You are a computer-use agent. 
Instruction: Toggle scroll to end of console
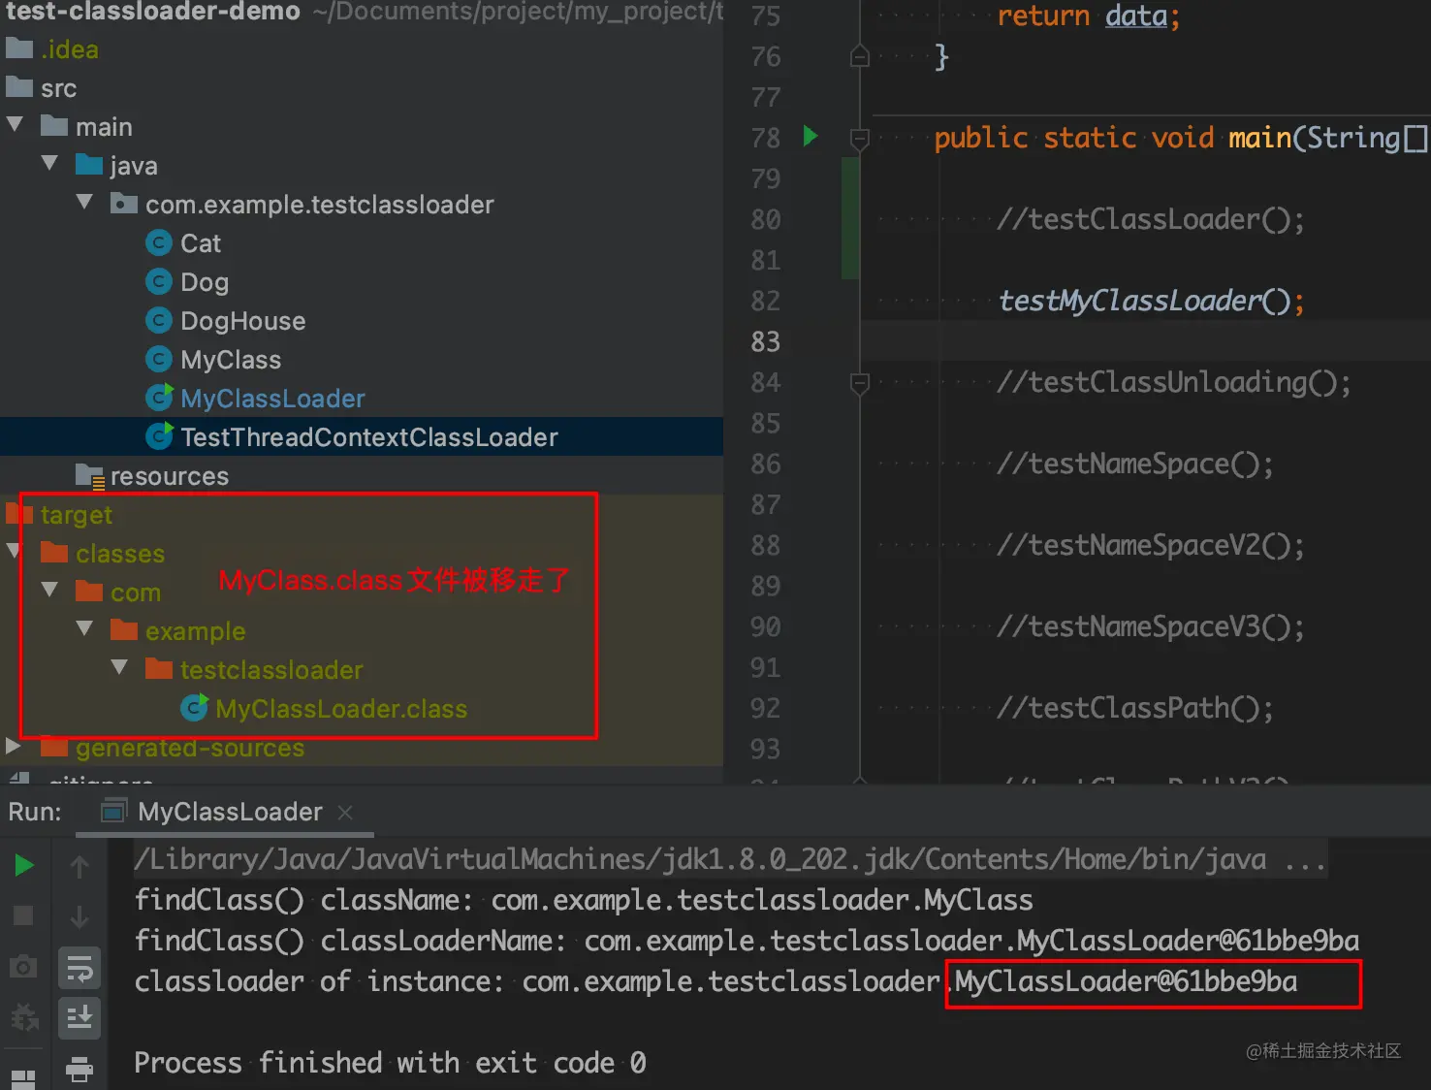pyautogui.click(x=79, y=1018)
